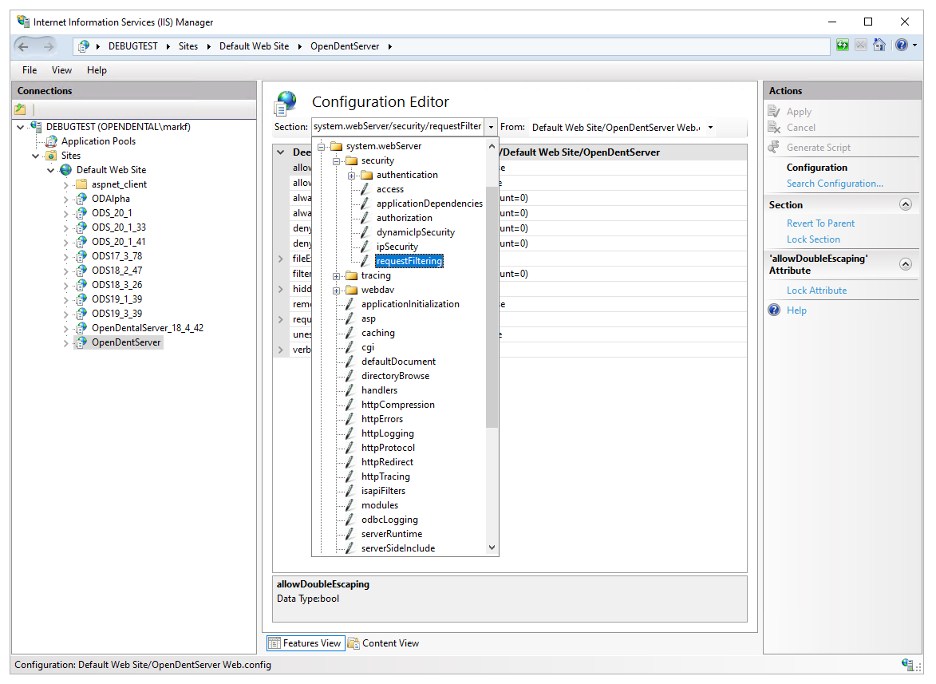Image resolution: width=936 pixels, height=684 pixels.
Task: Expand the ODS_20_1 node
Action: click(x=65, y=213)
